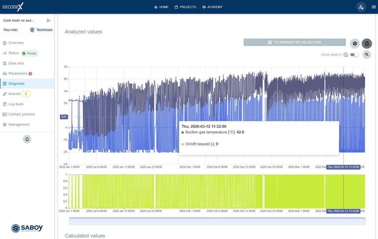Viewport: 378px width, 239px height.
Task: Open chart settings gear icon
Action: [x=355, y=44]
